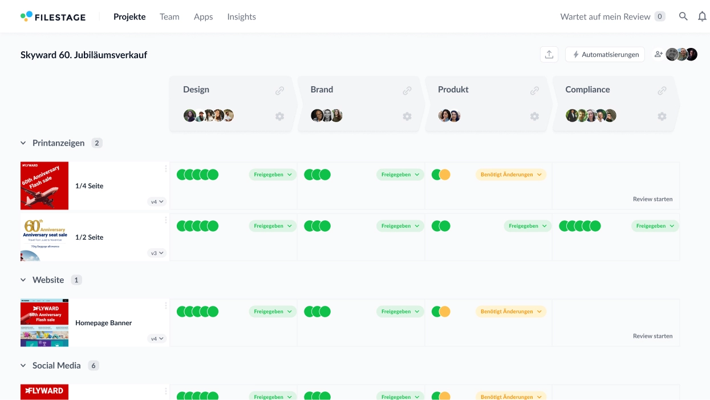
Task: Copy the Brand step share link icon
Action: point(407,90)
